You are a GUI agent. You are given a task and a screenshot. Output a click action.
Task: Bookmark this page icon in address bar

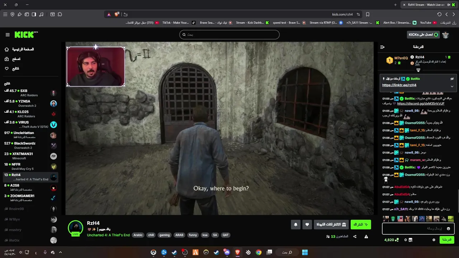368,14
